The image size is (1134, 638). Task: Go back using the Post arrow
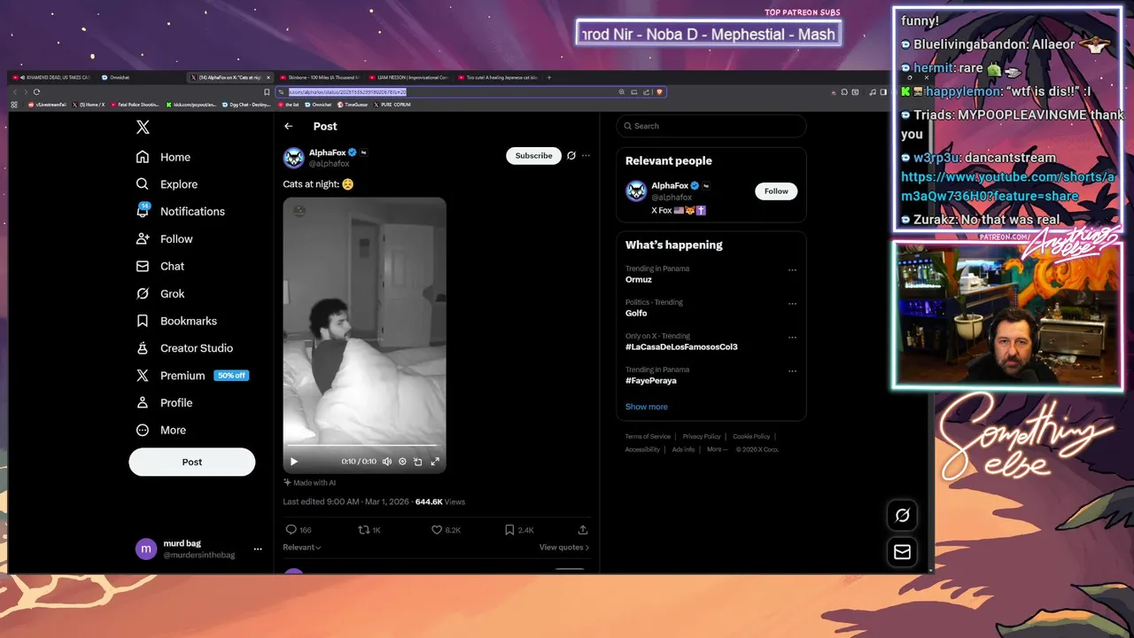289,127
